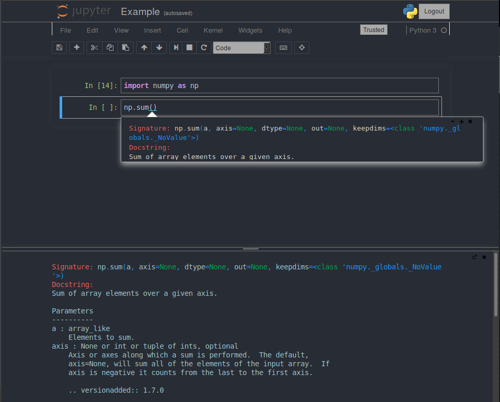500x402 pixels.
Task: Interrupt the kernel
Action: point(189,47)
